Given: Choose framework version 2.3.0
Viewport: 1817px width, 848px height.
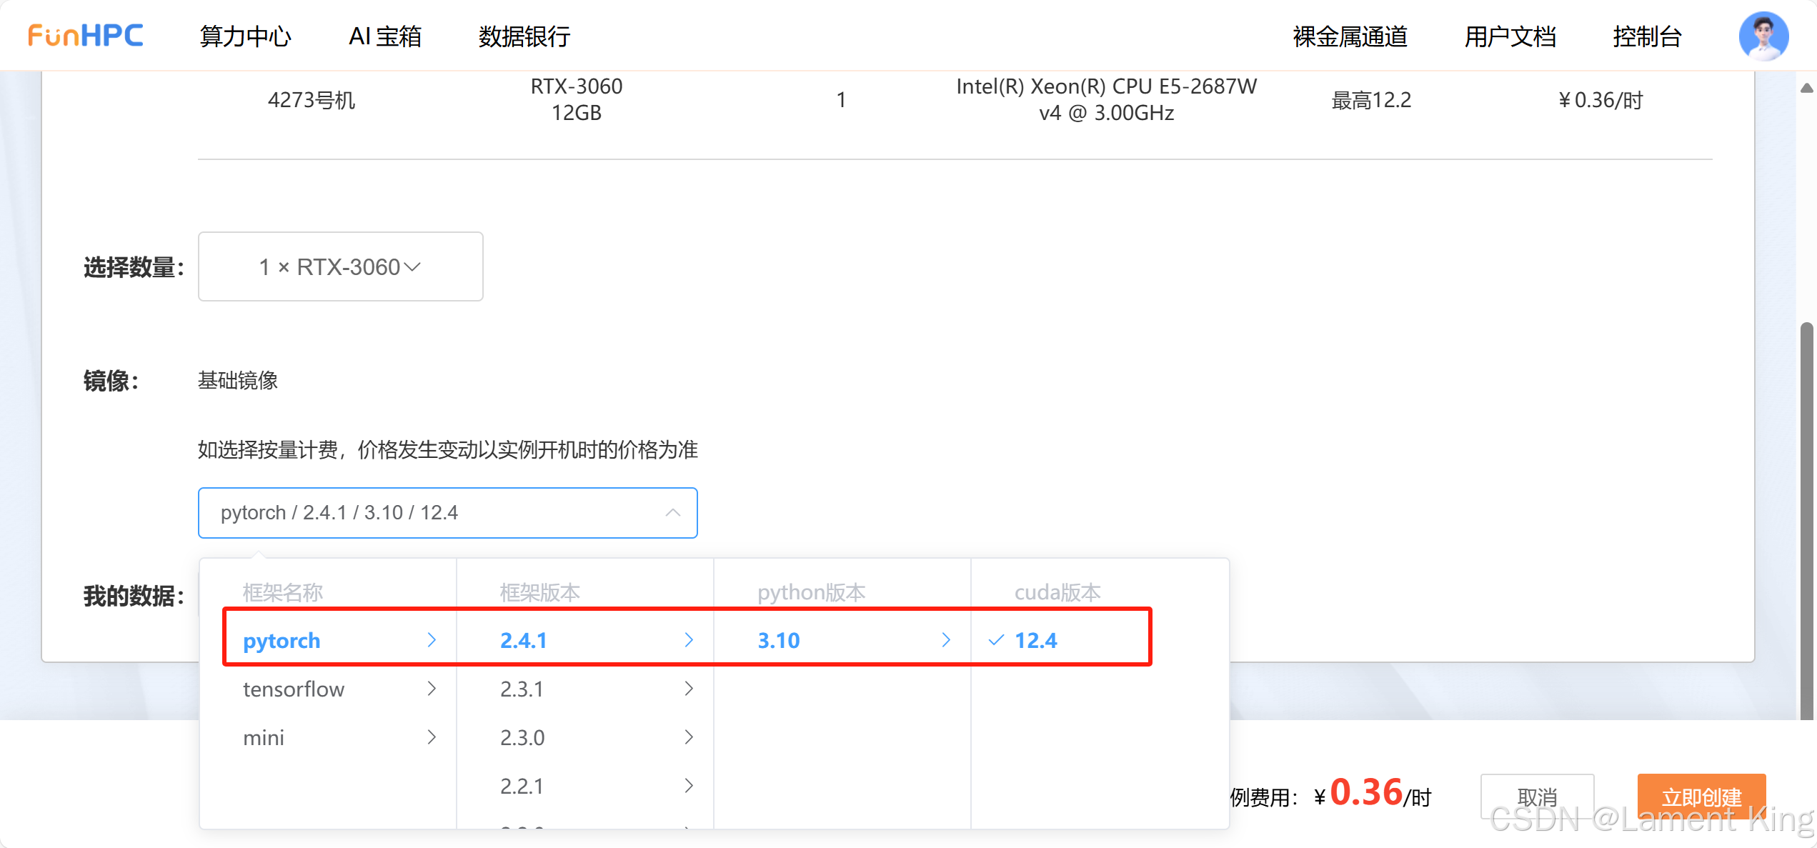Looking at the screenshot, I should pyautogui.click(x=522, y=737).
